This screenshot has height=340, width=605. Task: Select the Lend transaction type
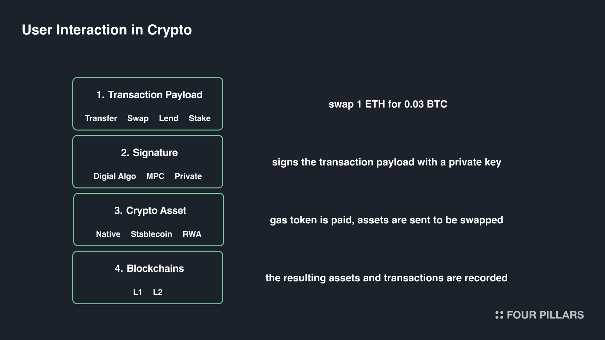coord(168,118)
